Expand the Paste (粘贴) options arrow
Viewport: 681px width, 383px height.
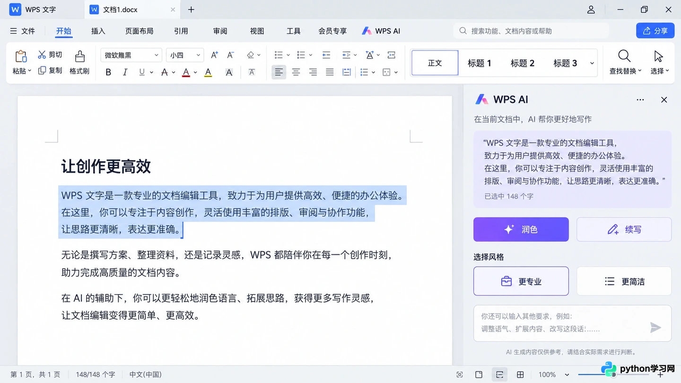click(29, 71)
